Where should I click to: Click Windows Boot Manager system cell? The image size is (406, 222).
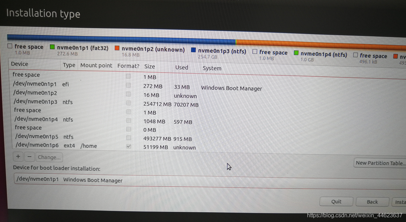232,88
